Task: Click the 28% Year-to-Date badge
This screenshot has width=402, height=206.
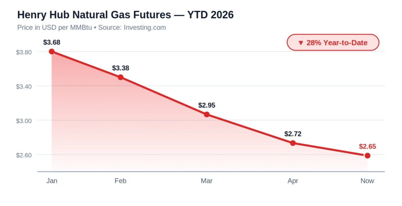Action: [x=333, y=43]
